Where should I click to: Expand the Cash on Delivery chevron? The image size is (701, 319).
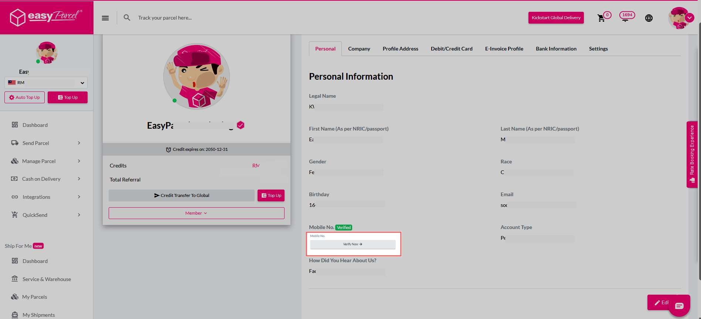click(x=79, y=178)
